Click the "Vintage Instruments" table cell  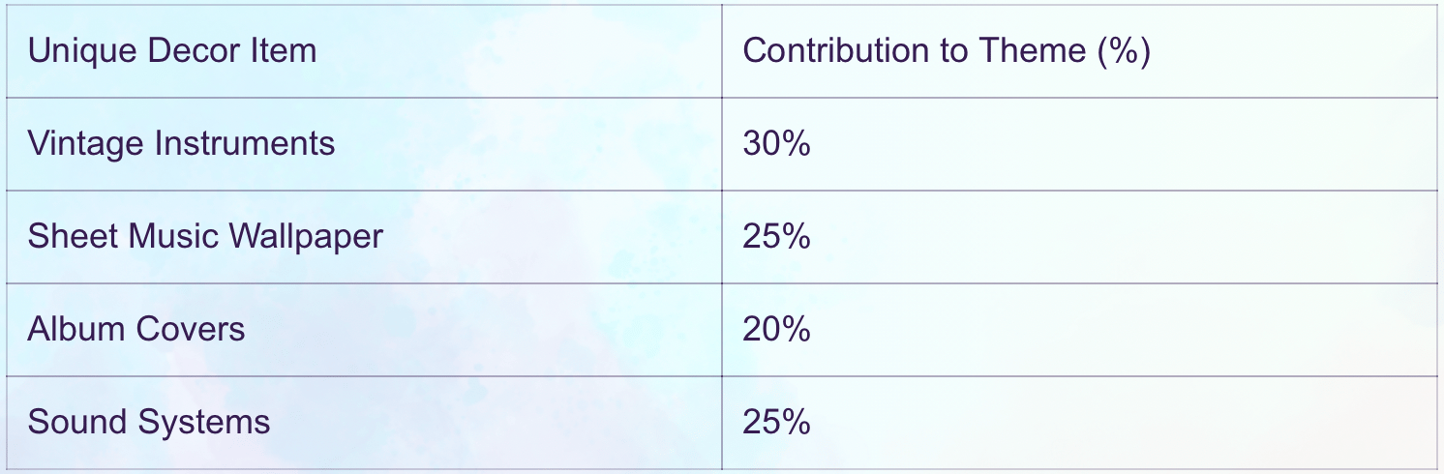(181, 144)
